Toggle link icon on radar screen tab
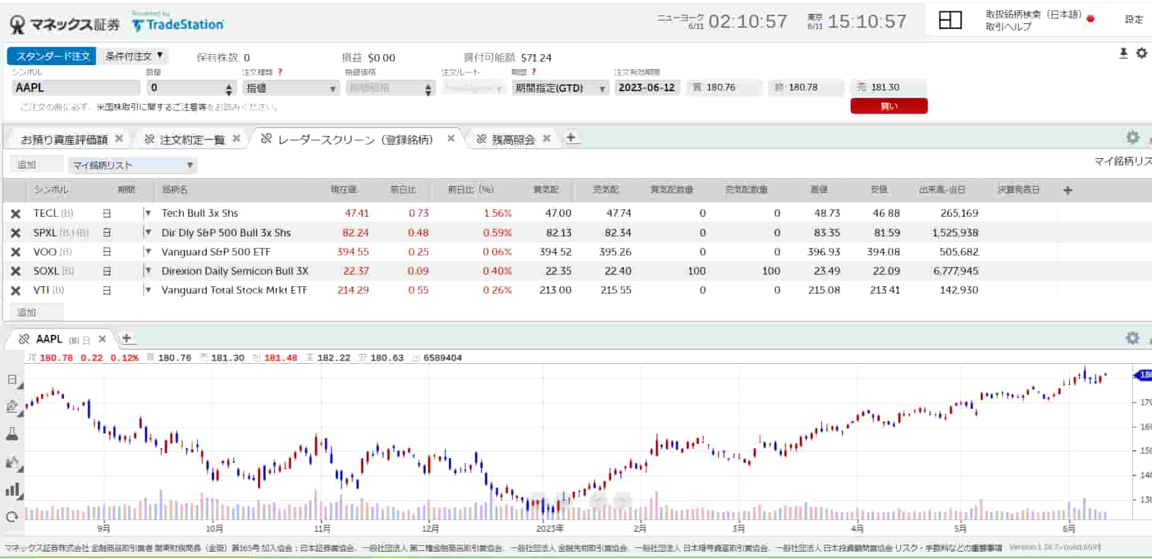1152x559 pixels. [266, 139]
